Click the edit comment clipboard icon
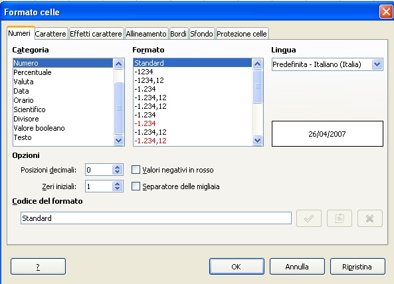Image resolution: width=394 pixels, height=284 pixels. pyautogui.click(x=340, y=218)
